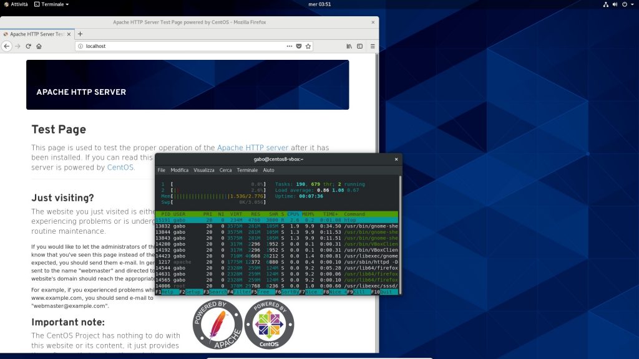Click the network status icon in top bar

(605, 4)
